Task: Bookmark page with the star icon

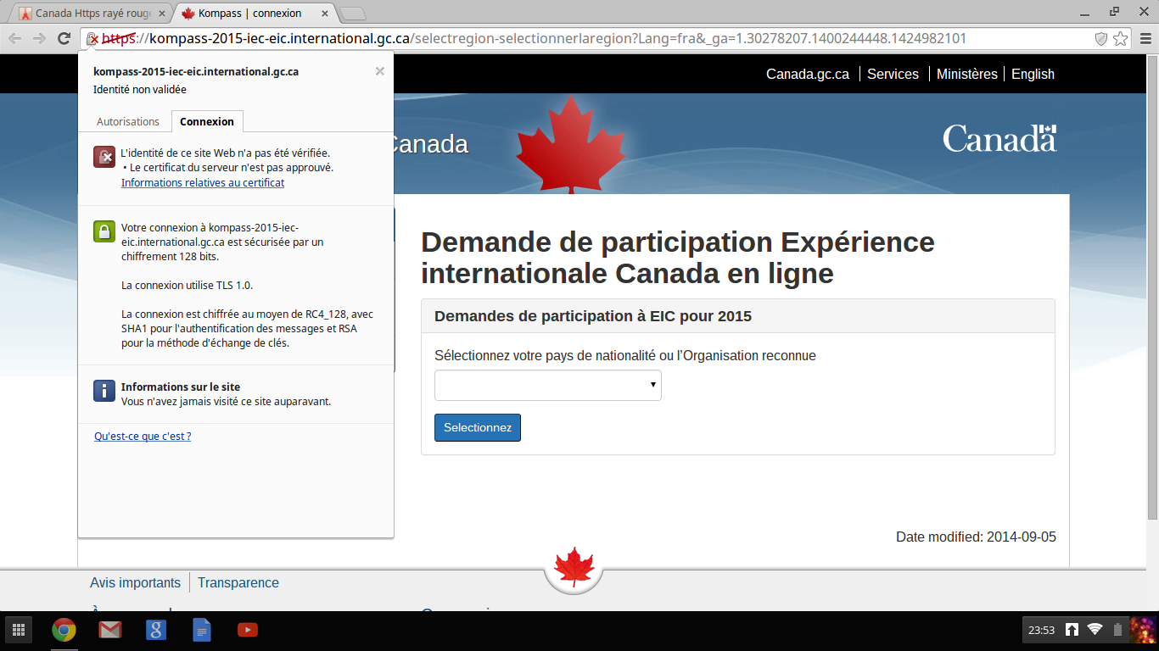Action: (x=1121, y=38)
